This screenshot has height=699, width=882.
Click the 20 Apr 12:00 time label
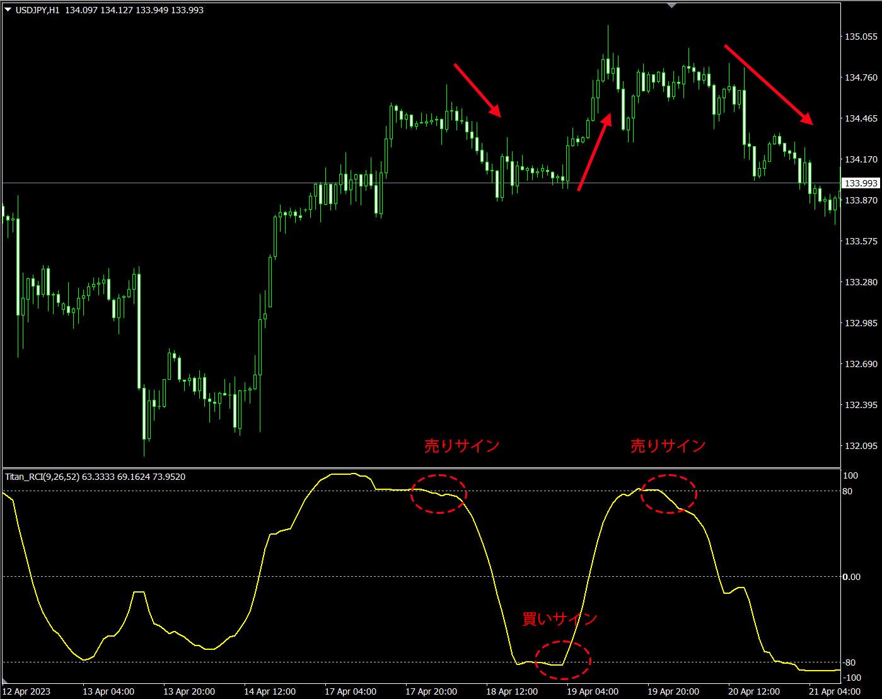[754, 691]
